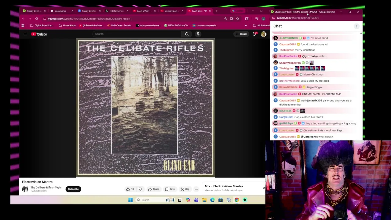
Task: Click the YouTube logo
Action: coord(39,34)
